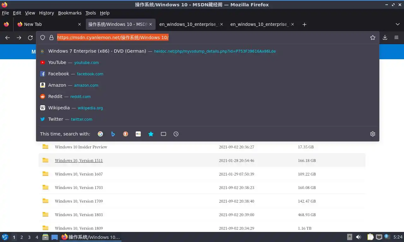Choose the YouTube suggestion
Viewport: 404px width, 242px height.
[208, 62]
